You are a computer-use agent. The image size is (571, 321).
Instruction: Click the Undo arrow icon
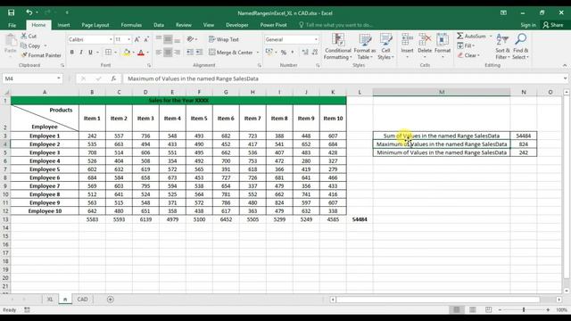click(29, 12)
